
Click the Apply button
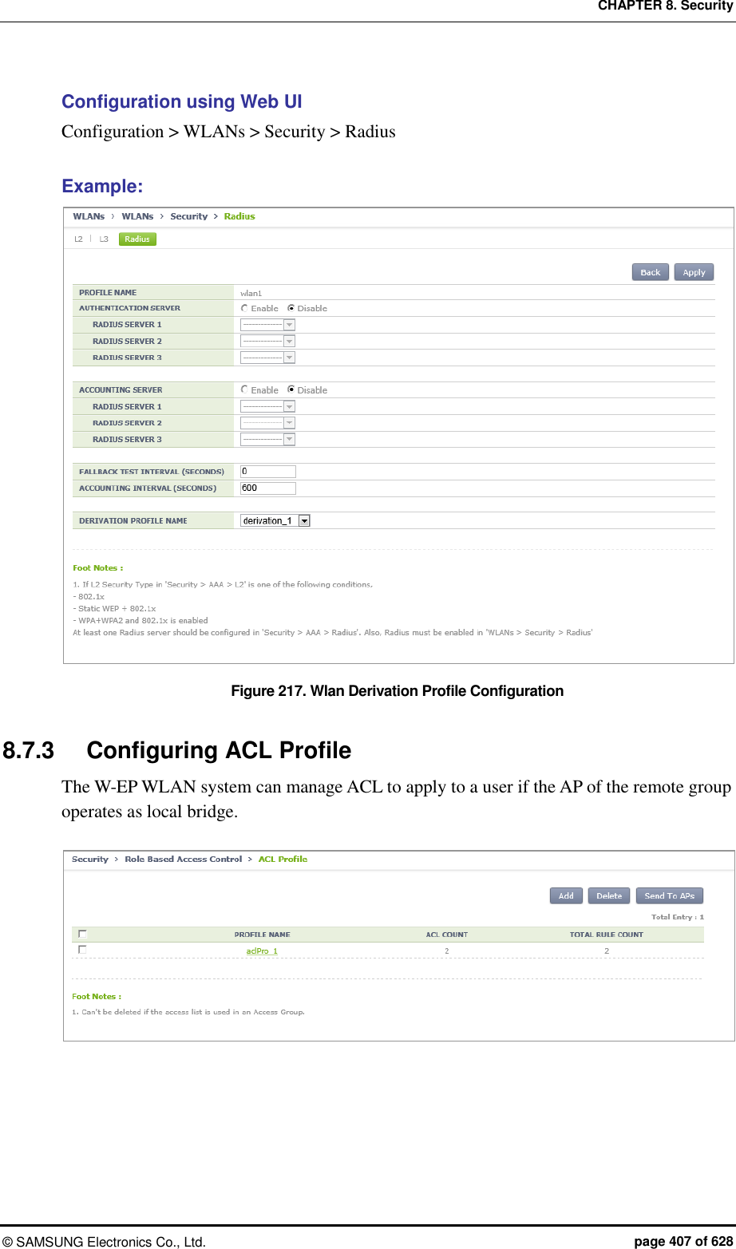(693, 271)
